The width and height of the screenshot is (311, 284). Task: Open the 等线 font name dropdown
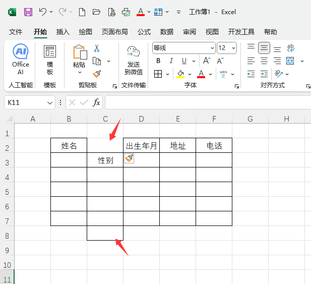(212, 48)
